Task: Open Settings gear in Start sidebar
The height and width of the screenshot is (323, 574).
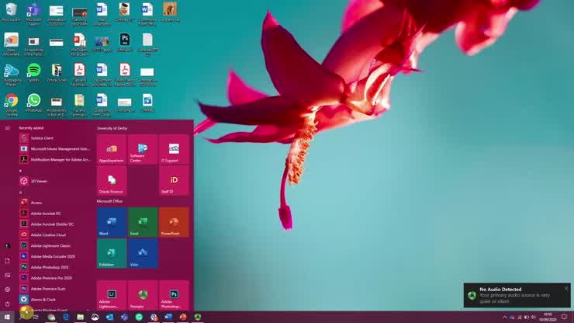Action: 7,289
